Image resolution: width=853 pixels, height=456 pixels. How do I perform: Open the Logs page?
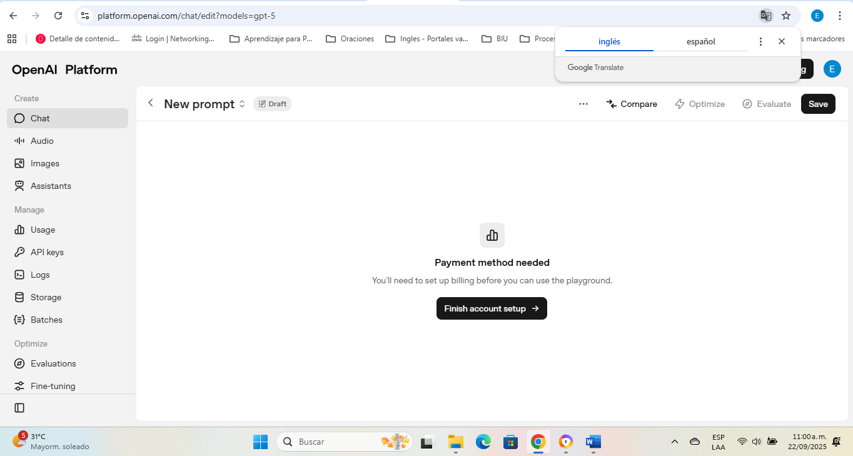[68, 275]
